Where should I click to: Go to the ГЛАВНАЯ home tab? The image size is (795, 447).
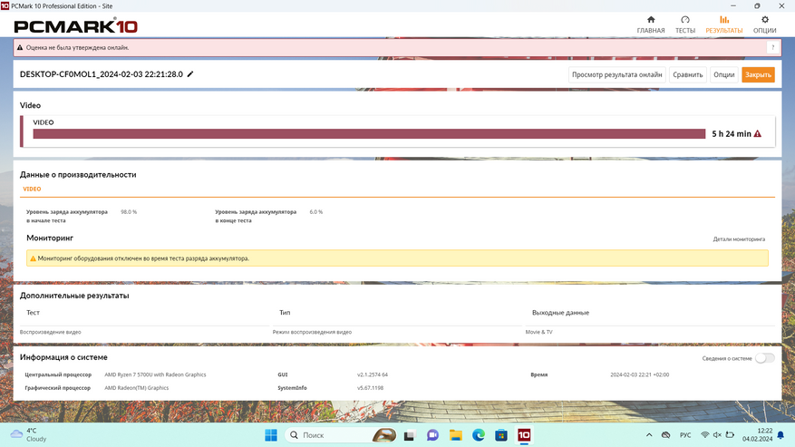tap(651, 24)
